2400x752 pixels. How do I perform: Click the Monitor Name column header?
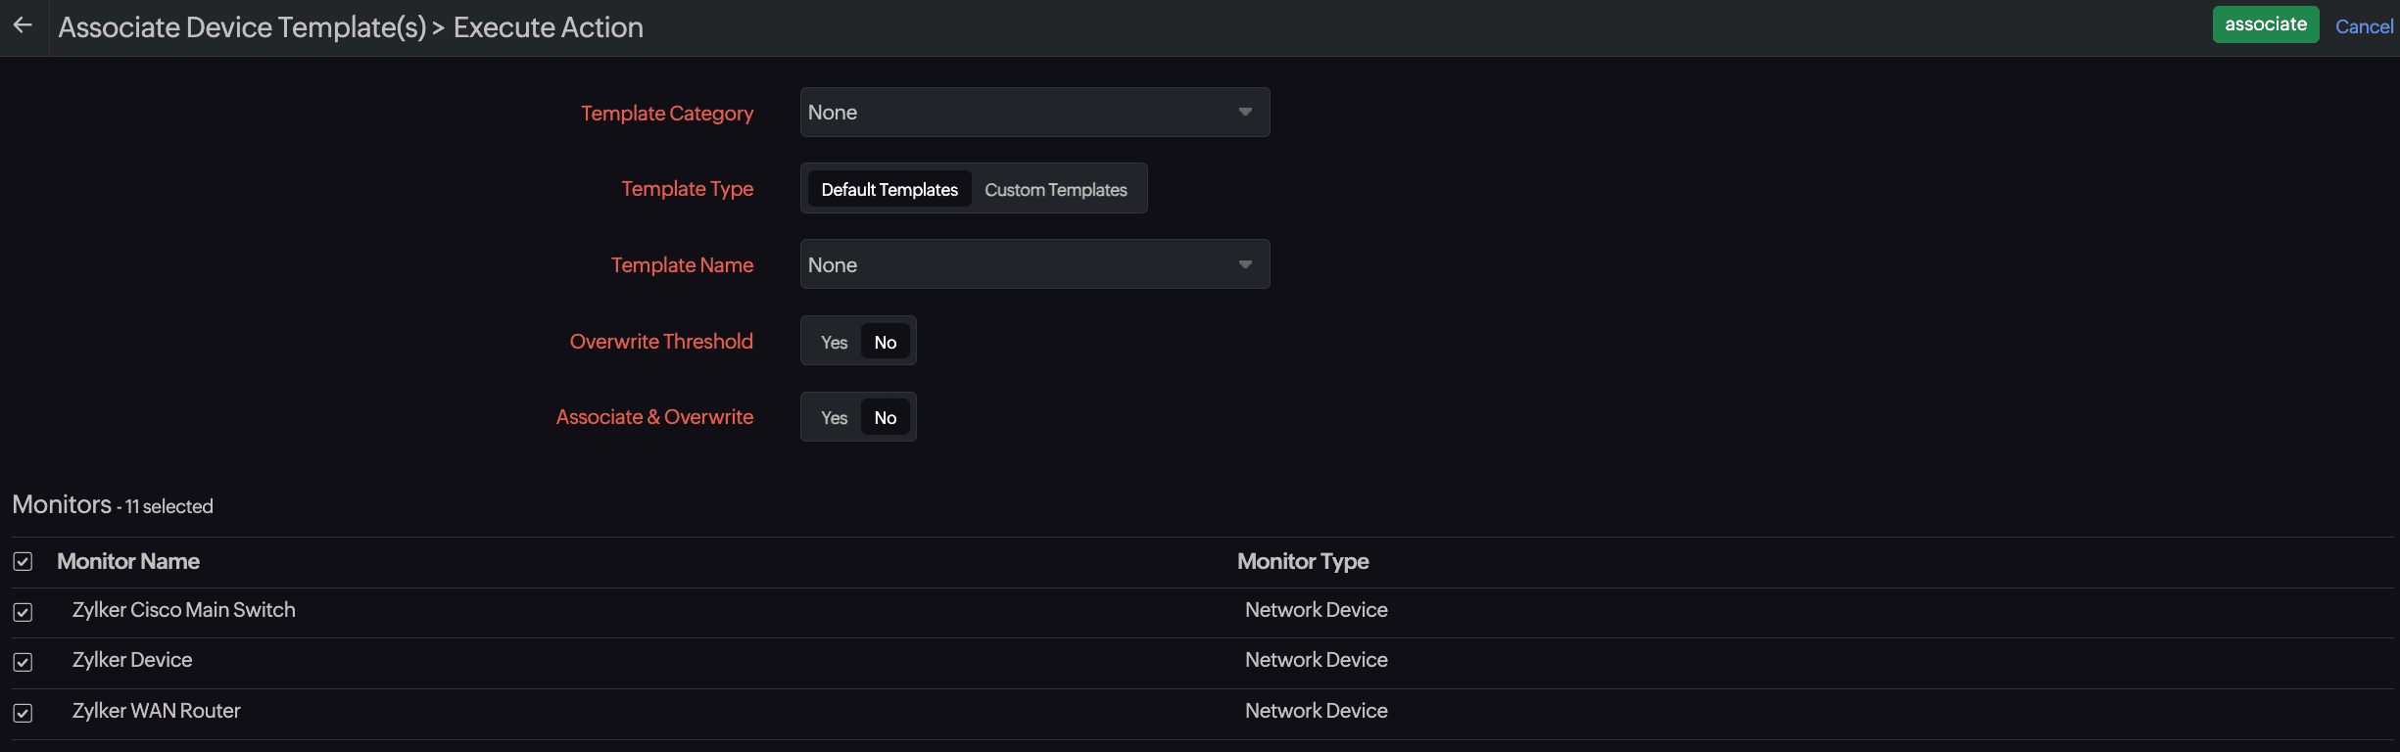128,561
